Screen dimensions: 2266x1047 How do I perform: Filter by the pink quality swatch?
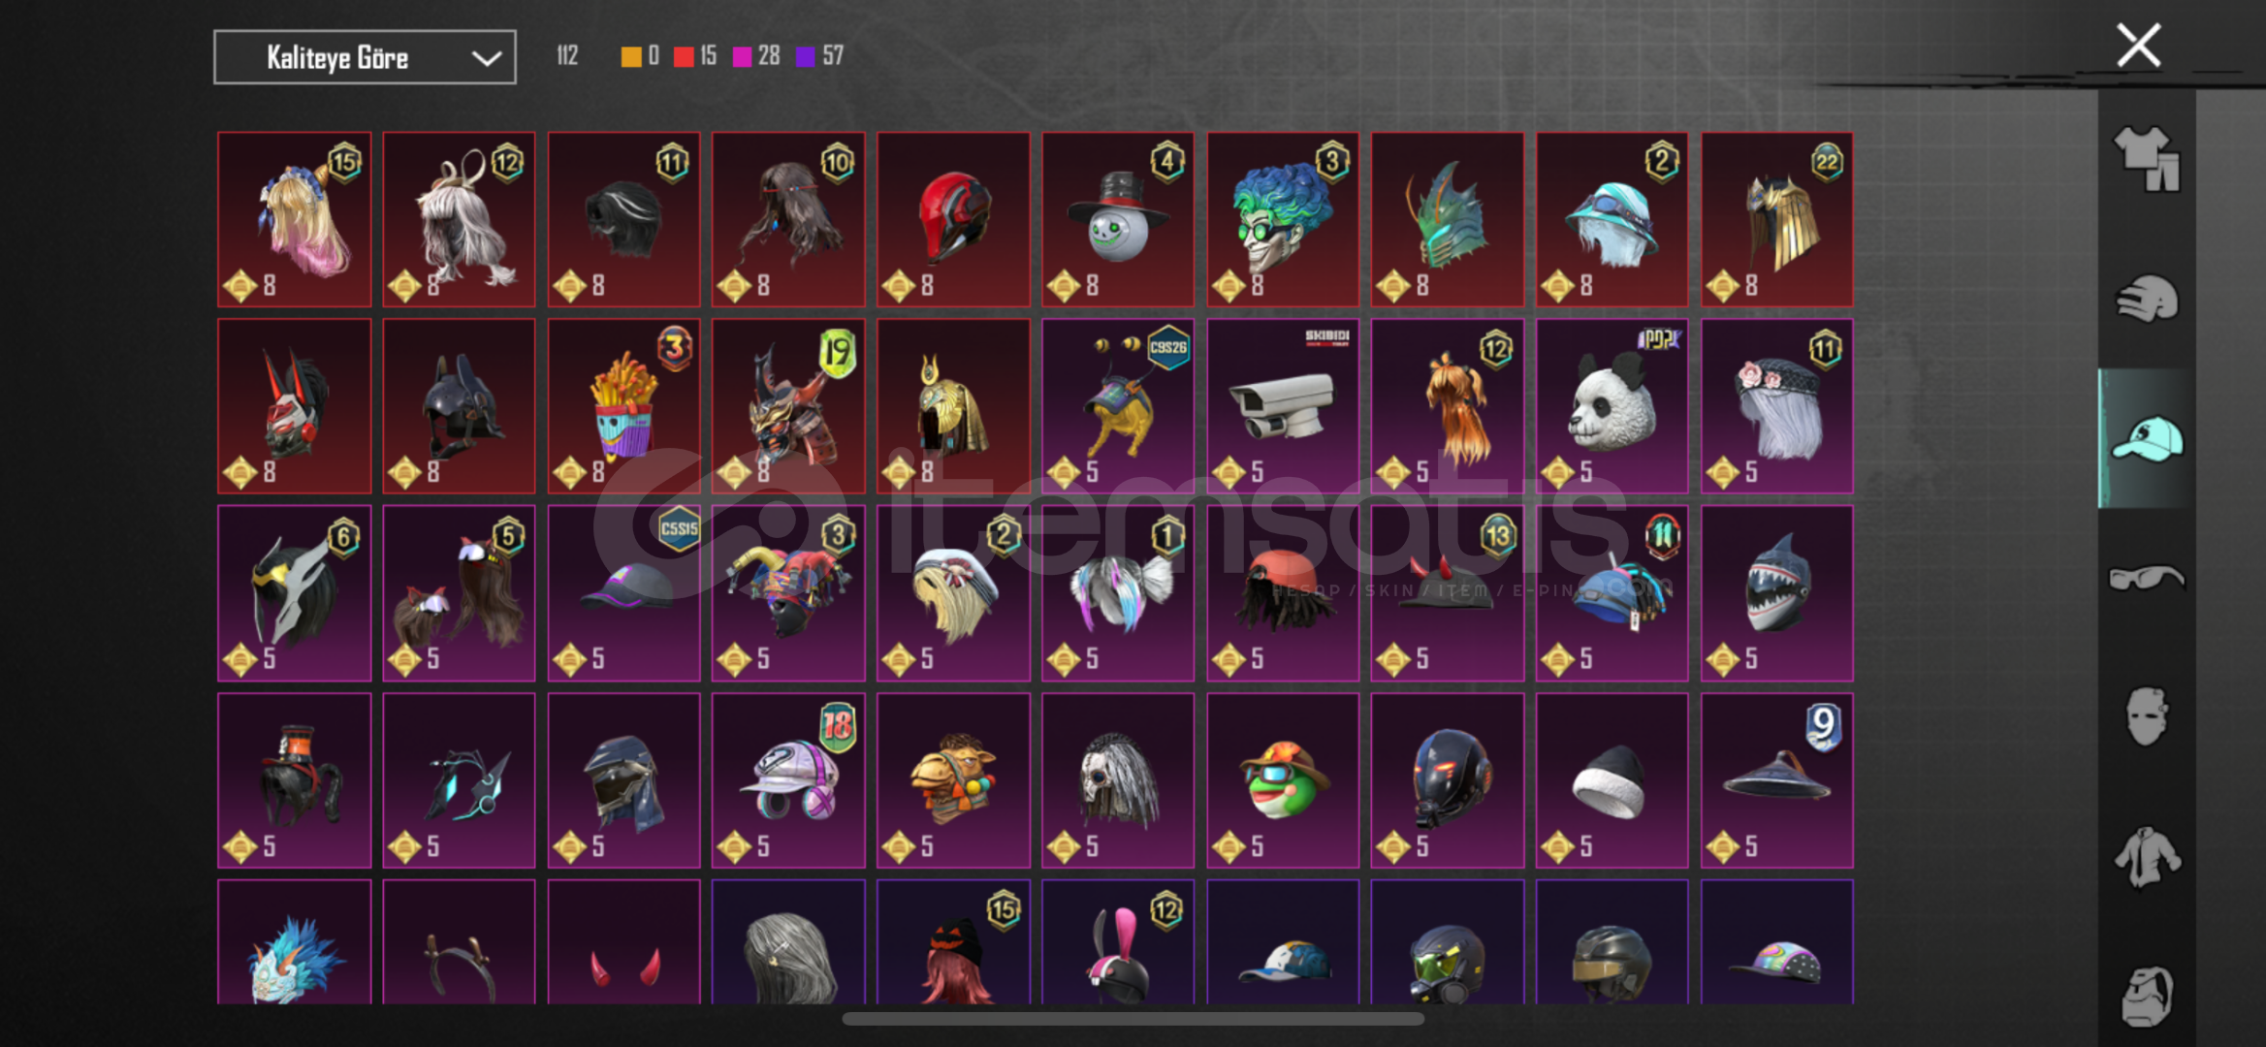click(x=743, y=56)
